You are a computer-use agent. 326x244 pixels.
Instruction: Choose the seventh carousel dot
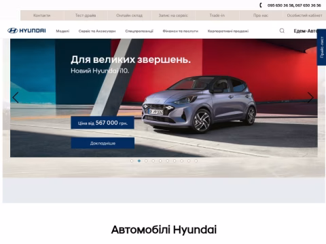pyautogui.click(x=175, y=161)
